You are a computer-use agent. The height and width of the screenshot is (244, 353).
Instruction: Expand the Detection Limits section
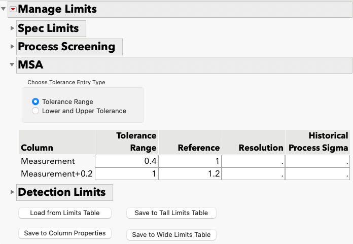coord(12,192)
